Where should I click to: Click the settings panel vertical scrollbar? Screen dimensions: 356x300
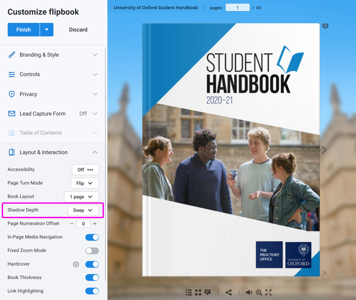[105, 164]
